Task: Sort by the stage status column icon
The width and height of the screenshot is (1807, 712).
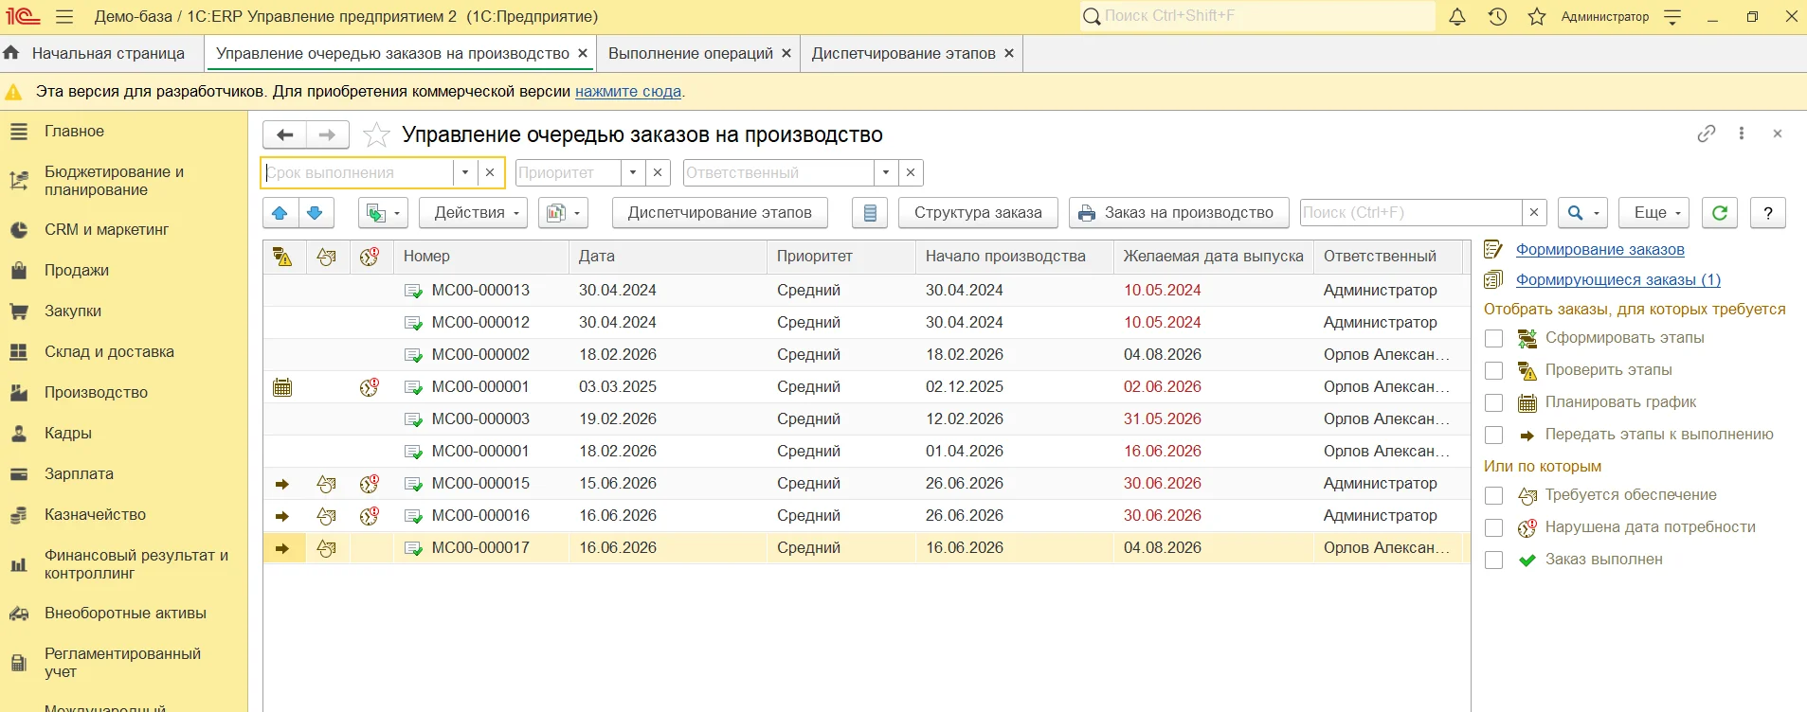Action: [x=282, y=257]
